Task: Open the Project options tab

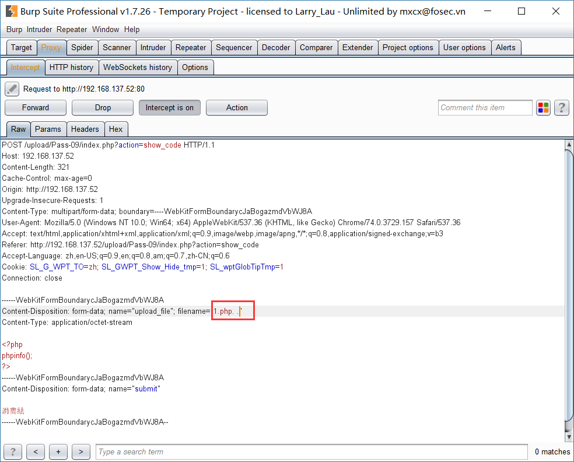Action: click(408, 48)
